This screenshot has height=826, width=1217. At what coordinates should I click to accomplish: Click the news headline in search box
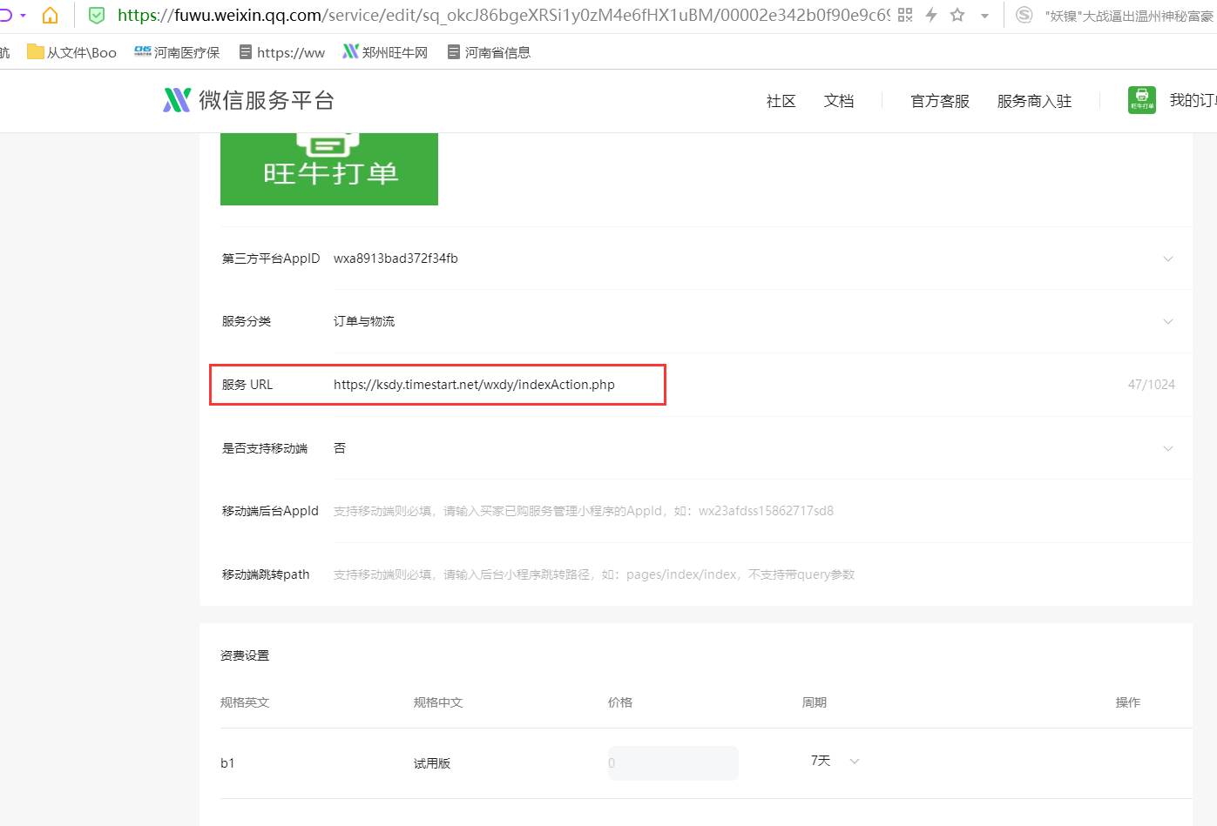pyautogui.click(x=1129, y=16)
